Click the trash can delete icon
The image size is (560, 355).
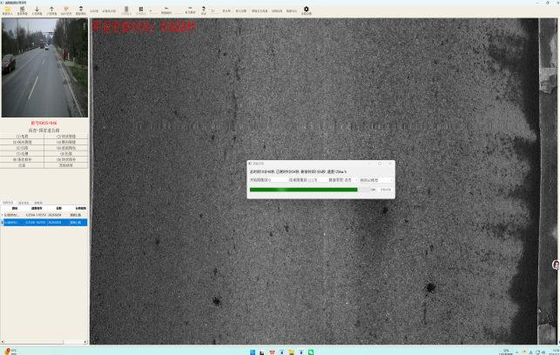point(81,10)
